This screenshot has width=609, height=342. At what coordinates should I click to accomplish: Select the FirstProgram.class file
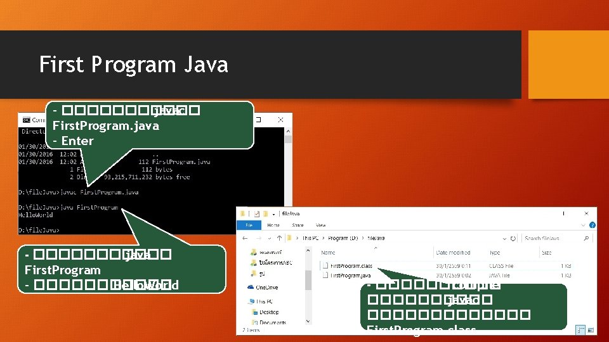coord(351,266)
